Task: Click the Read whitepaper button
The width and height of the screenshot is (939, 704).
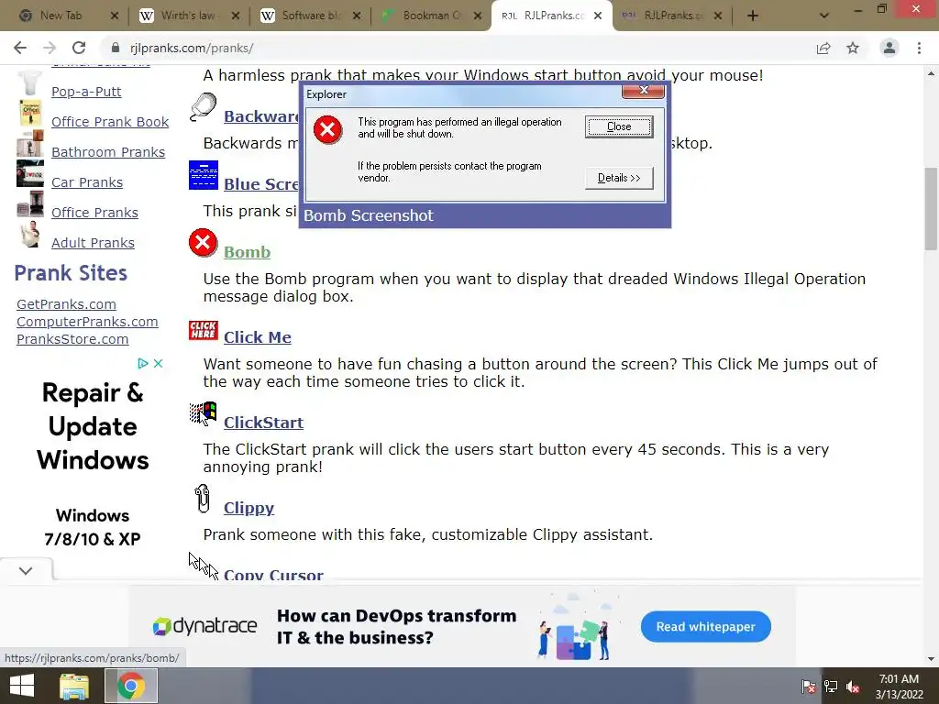Action: [x=705, y=627]
